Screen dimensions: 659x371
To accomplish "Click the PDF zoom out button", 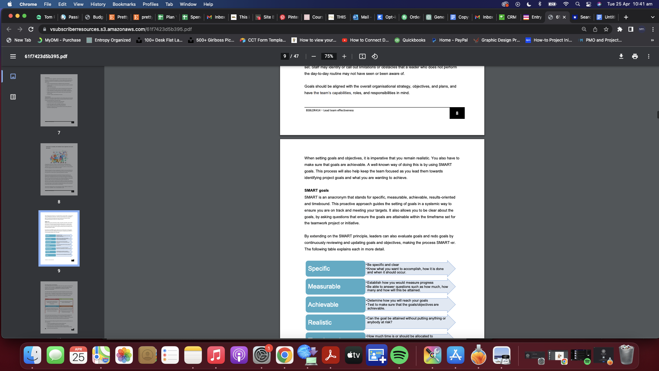I will [313, 56].
